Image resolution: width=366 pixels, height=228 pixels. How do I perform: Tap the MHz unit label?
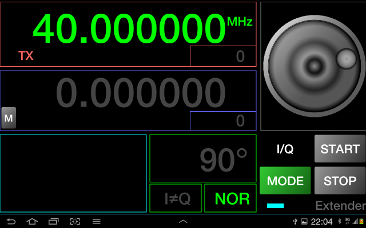pos(240,22)
